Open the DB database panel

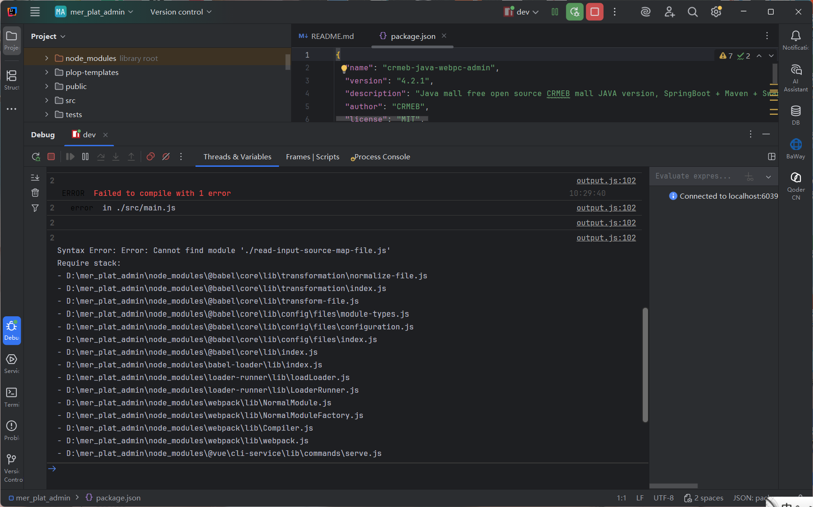pos(796,115)
